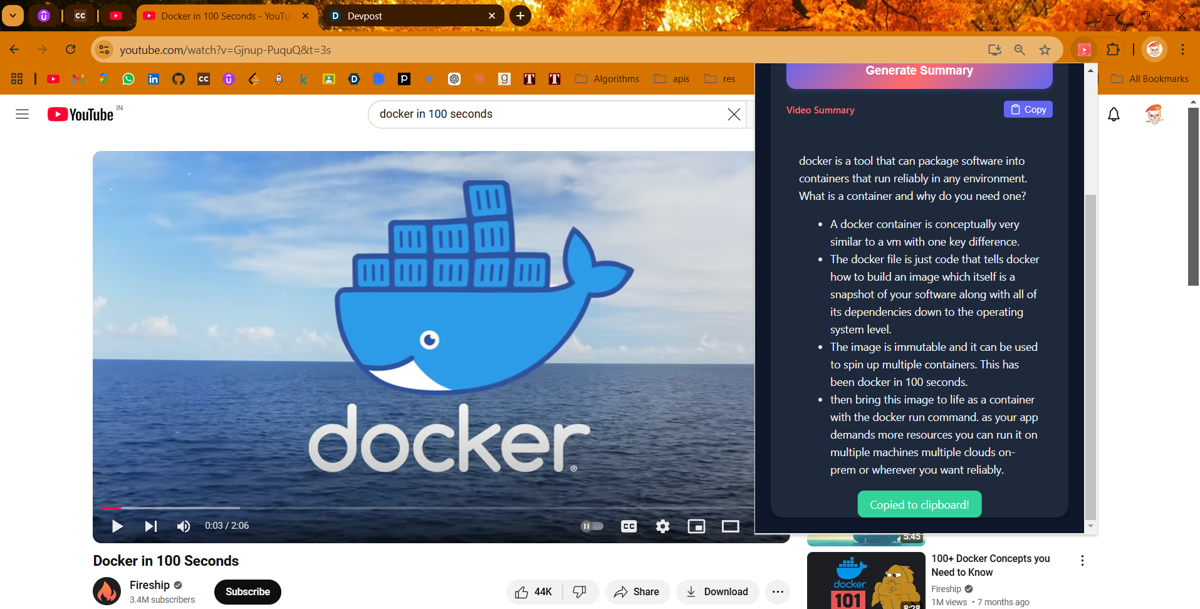Switch to the pinned purple U tab

44,16
